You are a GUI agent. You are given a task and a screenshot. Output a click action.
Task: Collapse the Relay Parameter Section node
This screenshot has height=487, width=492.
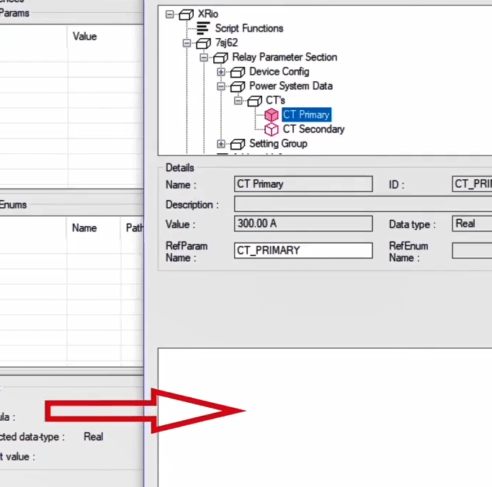tap(205, 58)
